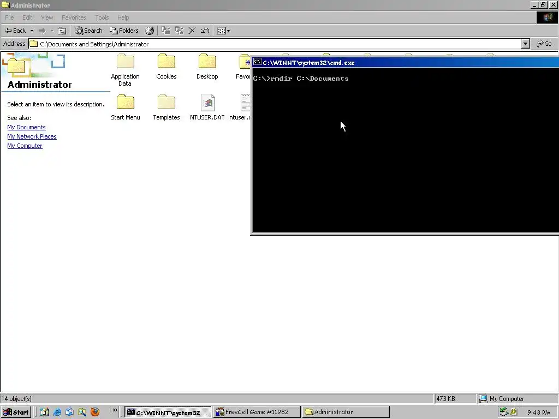This screenshot has width=559, height=419.
Task: Switch to cmd.exe taskbar button
Action: (168, 412)
